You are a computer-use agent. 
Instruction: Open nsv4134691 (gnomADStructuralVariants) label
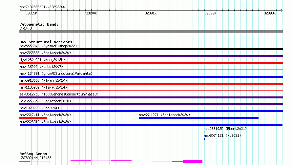coord(56,73)
